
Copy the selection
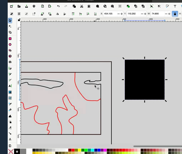coord(74,6)
